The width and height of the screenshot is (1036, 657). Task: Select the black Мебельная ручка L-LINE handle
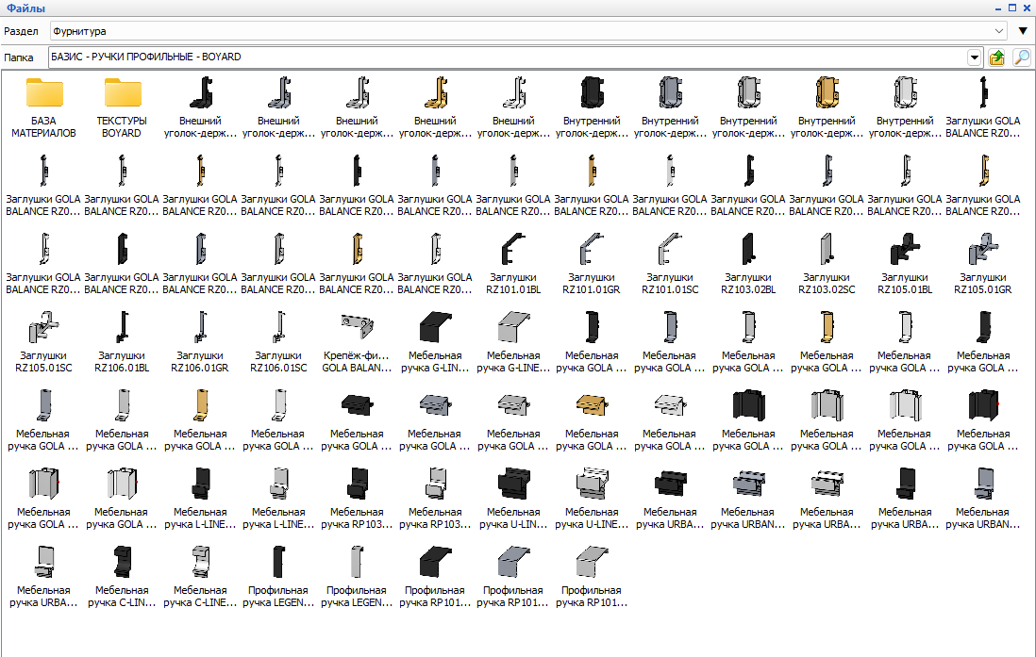point(199,499)
